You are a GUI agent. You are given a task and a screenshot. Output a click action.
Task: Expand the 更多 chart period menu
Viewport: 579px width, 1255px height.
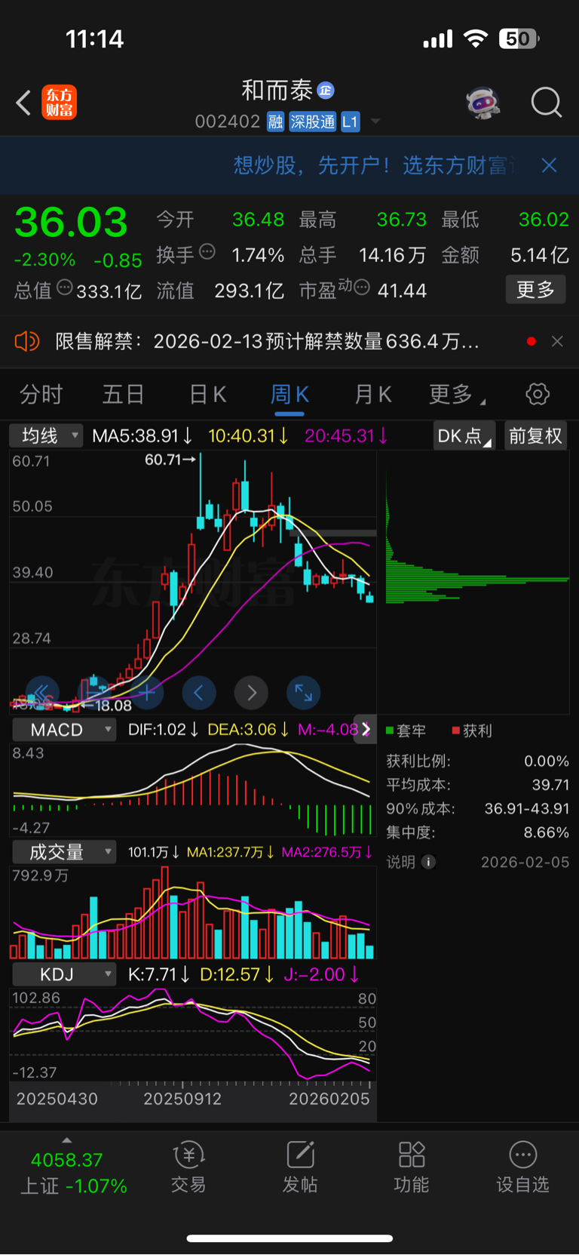(x=457, y=394)
